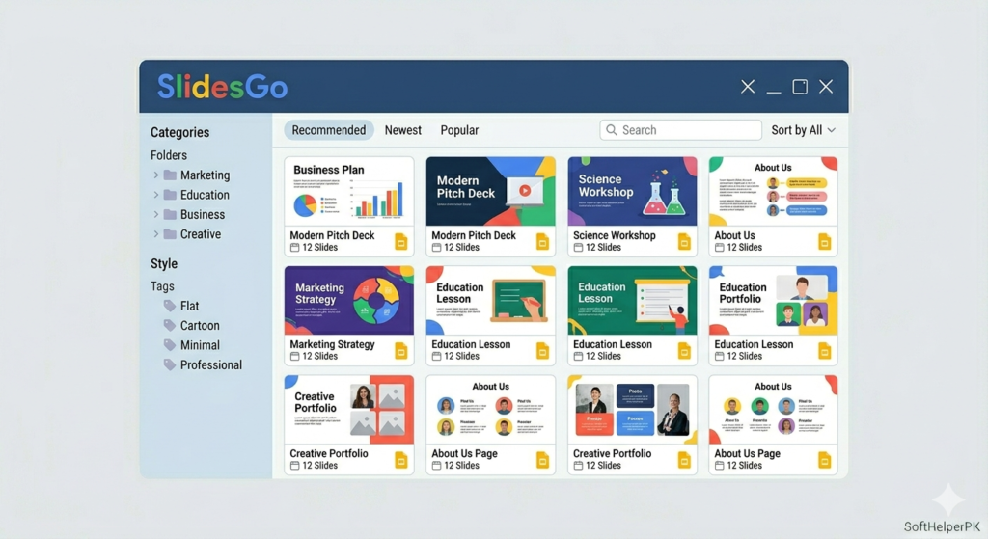
Task: Switch to the Popular tab
Action: point(459,130)
